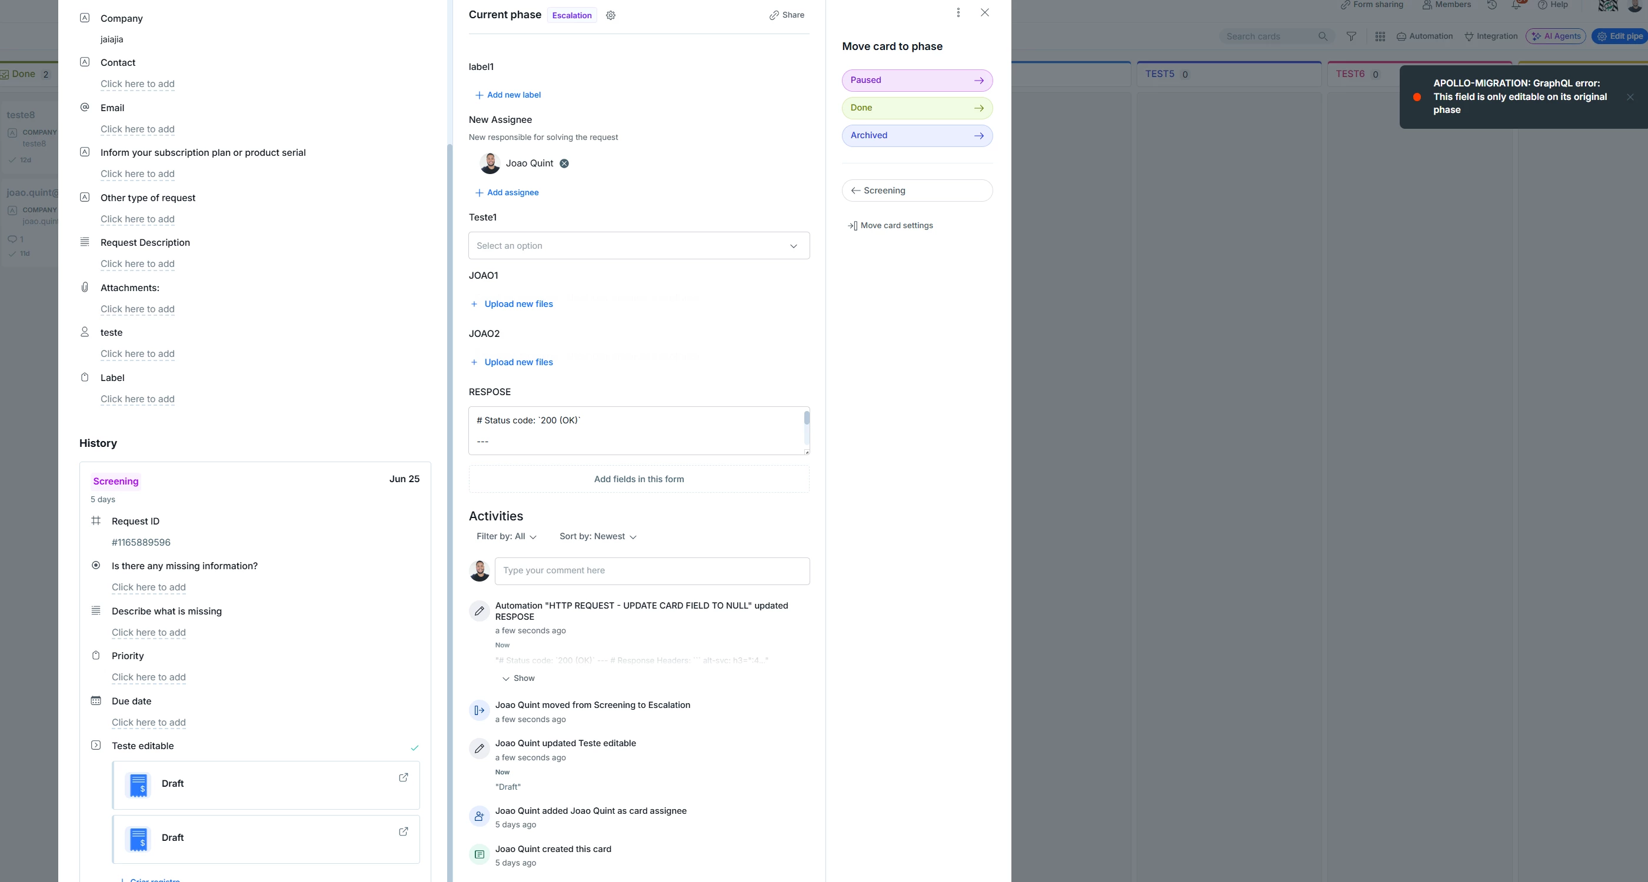This screenshot has height=882, width=1648.
Task: Move card to Done phase
Action: pyautogui.click(x=917, y=108)
